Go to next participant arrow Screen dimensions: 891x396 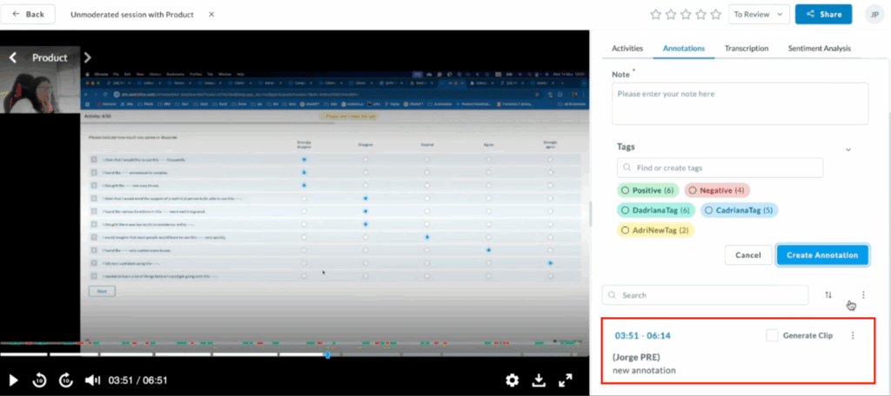click(x=87, y=58)
